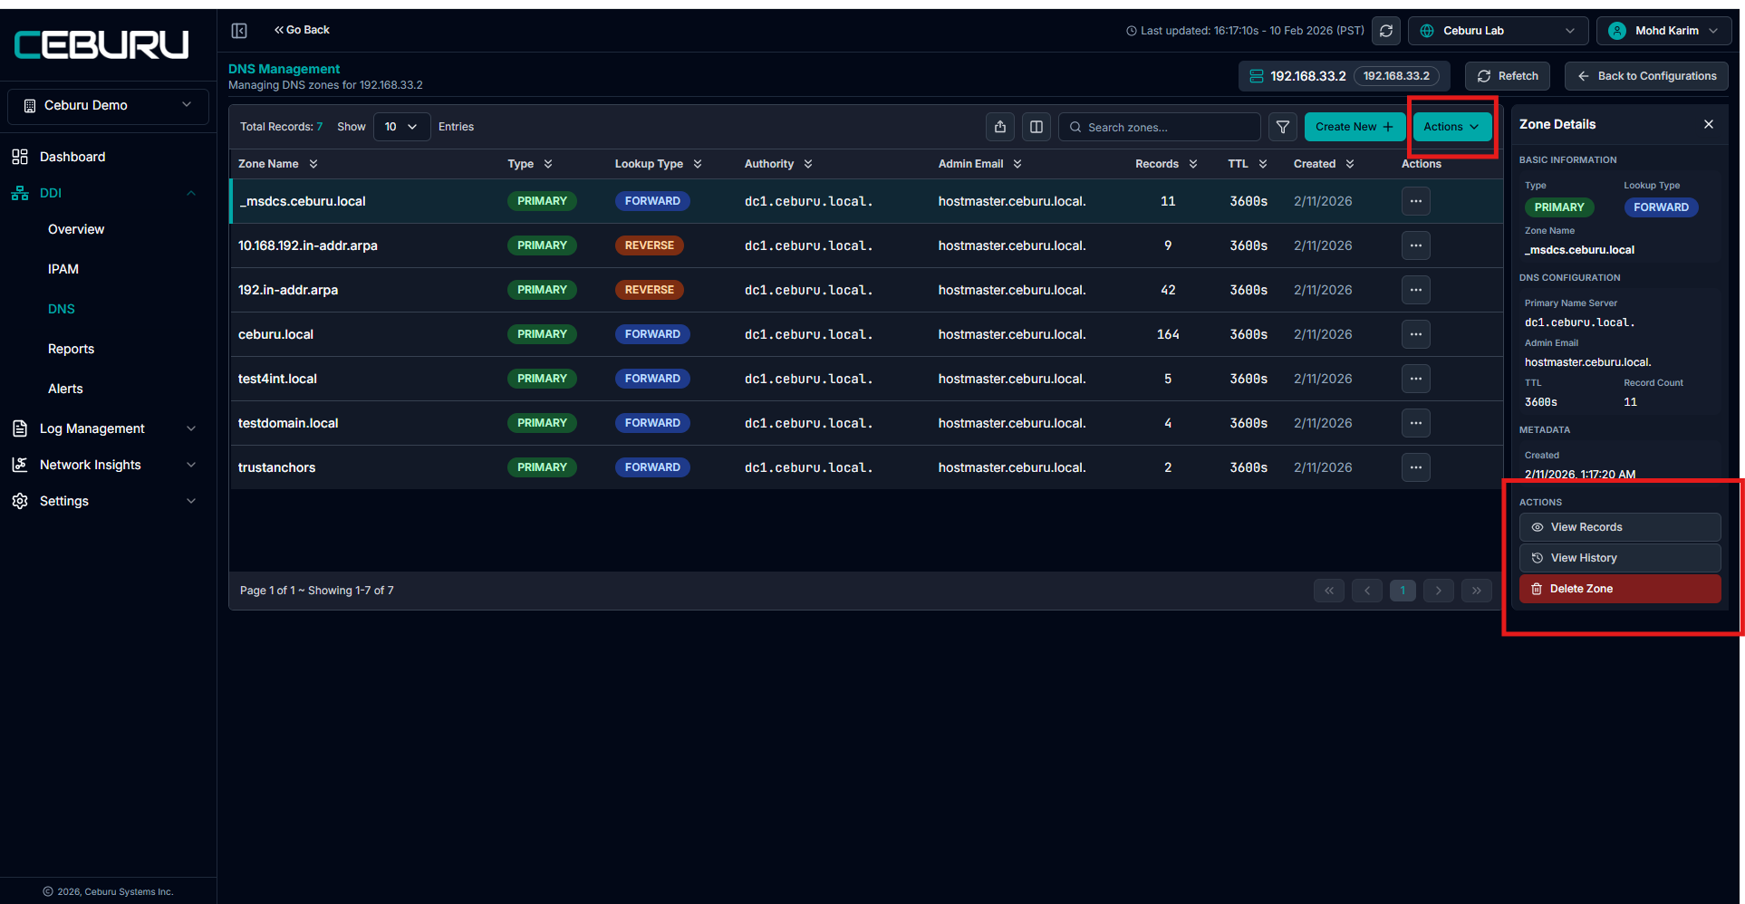The height and width of the screenshot is (904, 1745).
Task: Open row actions for ceburu.local
Action: 1416,334
